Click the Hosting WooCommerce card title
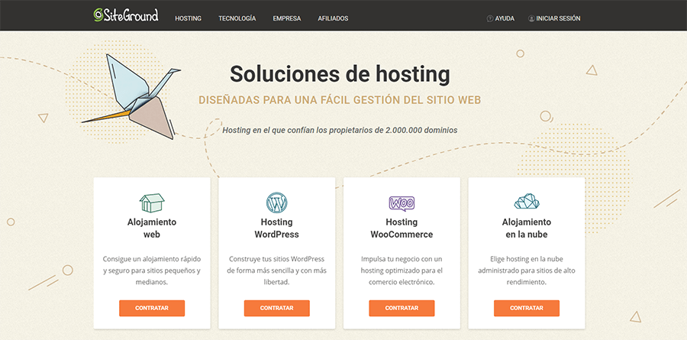Viewport: 687px width, 340px height. tap(402, 228)
